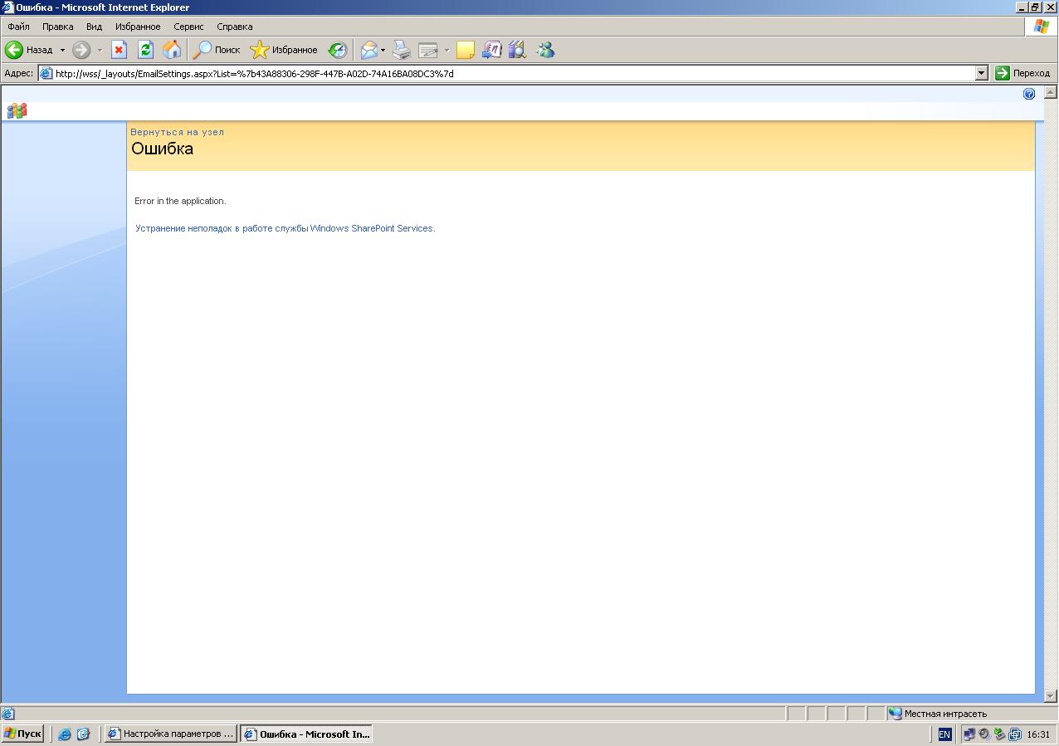
Task: Open SharePoint help question mark icon
Action: click(1029, 94)
